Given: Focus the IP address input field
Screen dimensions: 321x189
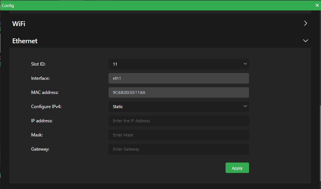Looking at the screenshot, I should (x=178, y=121).
